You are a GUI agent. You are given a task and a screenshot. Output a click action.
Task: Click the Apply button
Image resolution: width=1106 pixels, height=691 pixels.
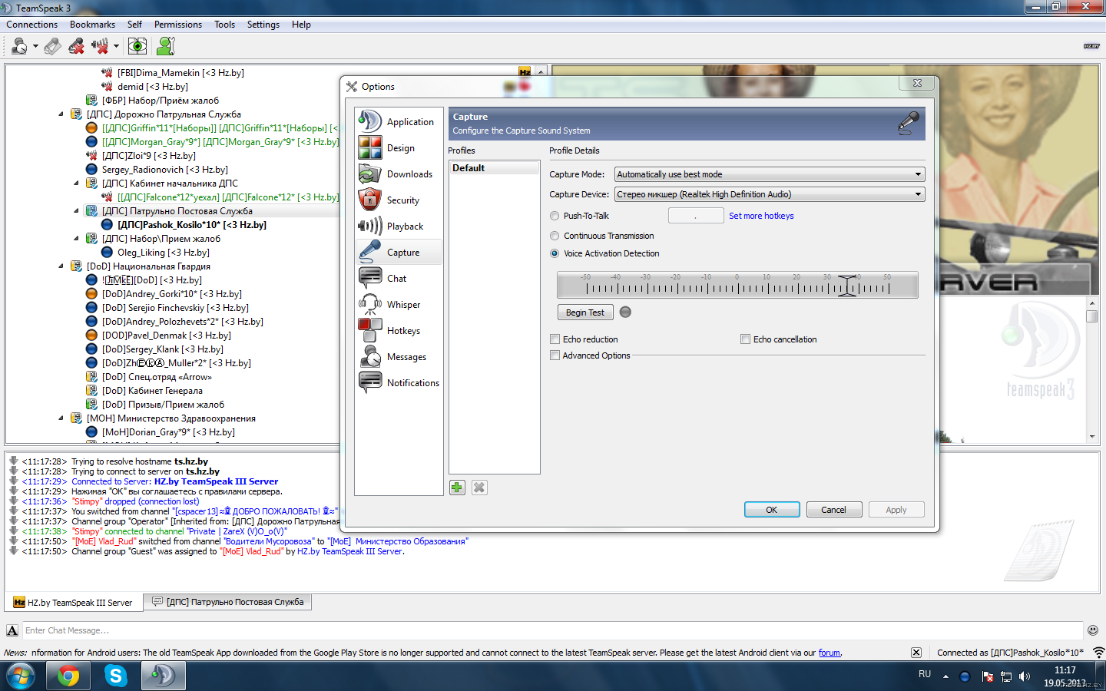pos(896,510)
